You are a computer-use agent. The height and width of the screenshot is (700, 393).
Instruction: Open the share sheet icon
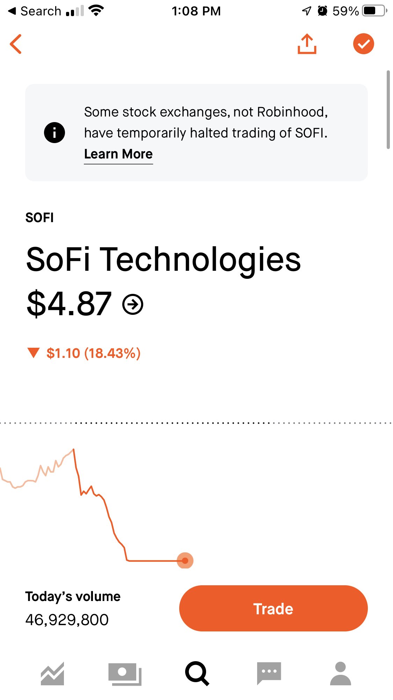click(307, 44)
